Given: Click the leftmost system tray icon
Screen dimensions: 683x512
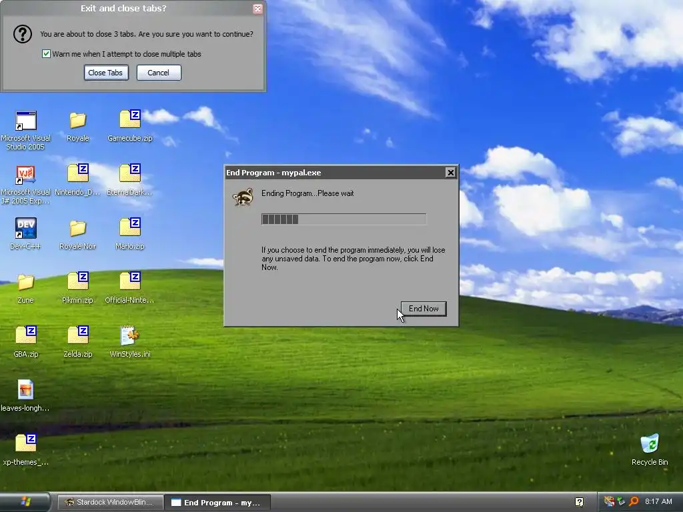Looking at the screenshot, I should tap(609, 501).
